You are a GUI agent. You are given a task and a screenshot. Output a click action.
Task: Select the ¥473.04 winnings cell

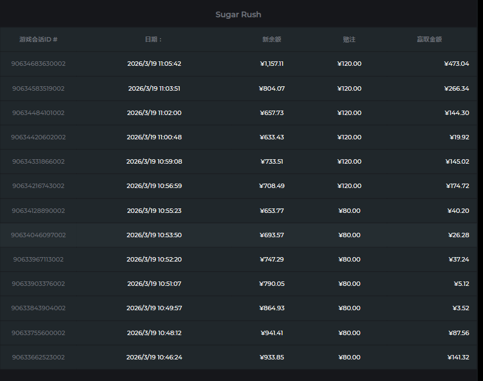click(456, 64)
